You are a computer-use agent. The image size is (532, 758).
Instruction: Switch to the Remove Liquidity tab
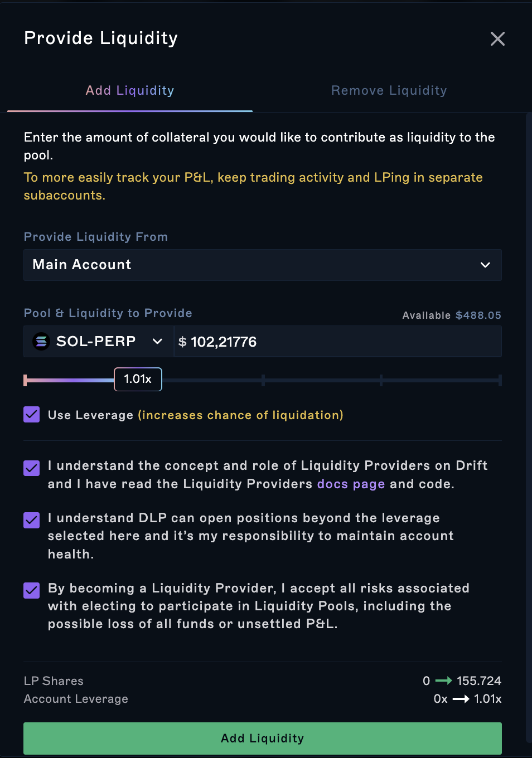pyautogui.click(x=389, y=90)
